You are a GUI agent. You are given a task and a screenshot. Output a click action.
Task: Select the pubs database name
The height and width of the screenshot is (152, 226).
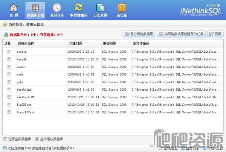pyautogui.click(x=20, y=82)
